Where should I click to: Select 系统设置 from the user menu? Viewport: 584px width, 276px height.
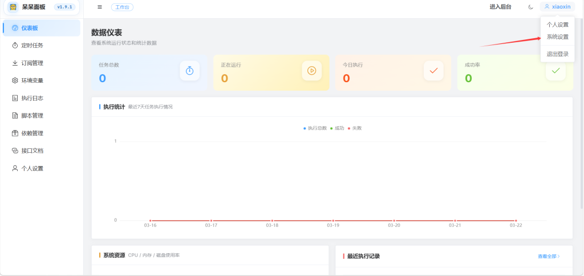pyautogui.click(x=557, y=36)
